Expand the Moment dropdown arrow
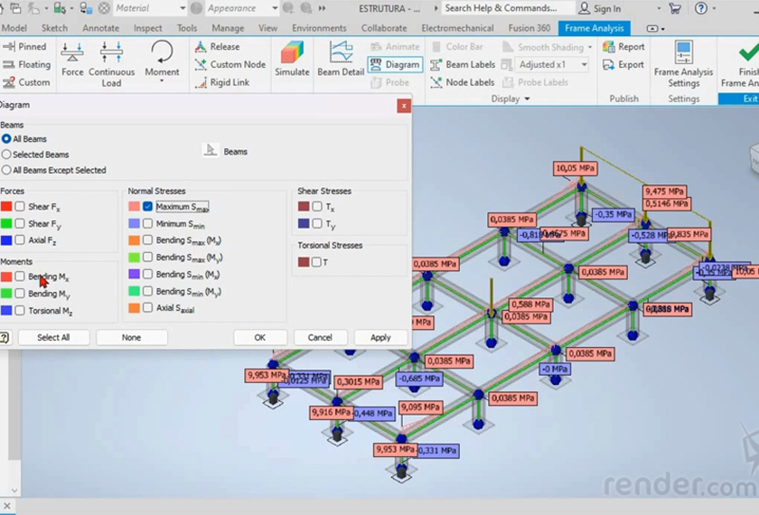This screenshot has height=515, width=759. point(162,82)
